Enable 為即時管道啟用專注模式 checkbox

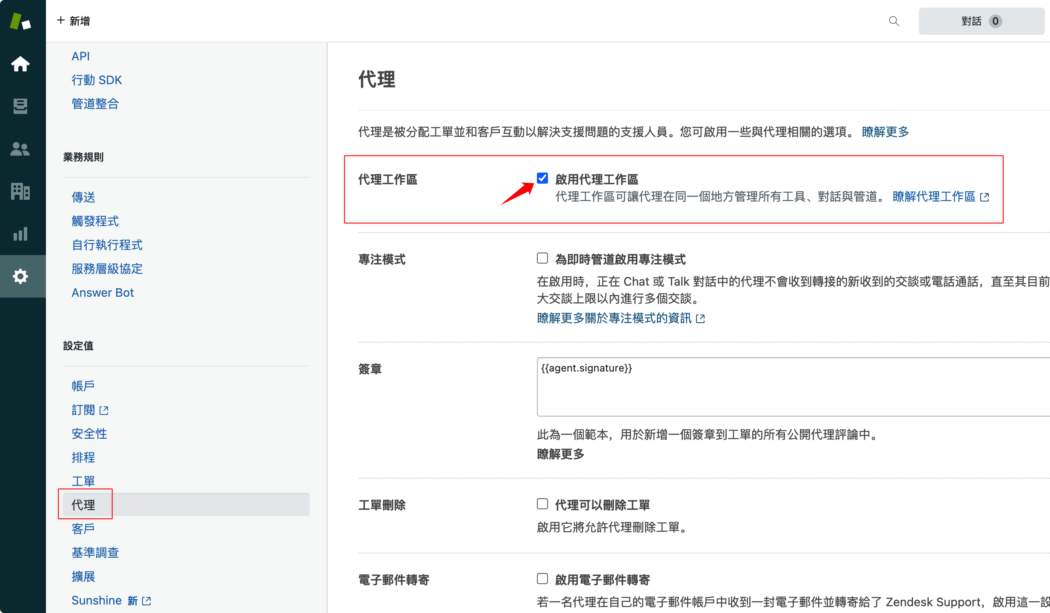coord(542,258)
